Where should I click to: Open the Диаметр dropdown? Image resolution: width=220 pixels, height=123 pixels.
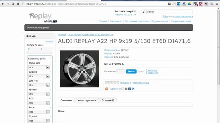click(39, 85)
